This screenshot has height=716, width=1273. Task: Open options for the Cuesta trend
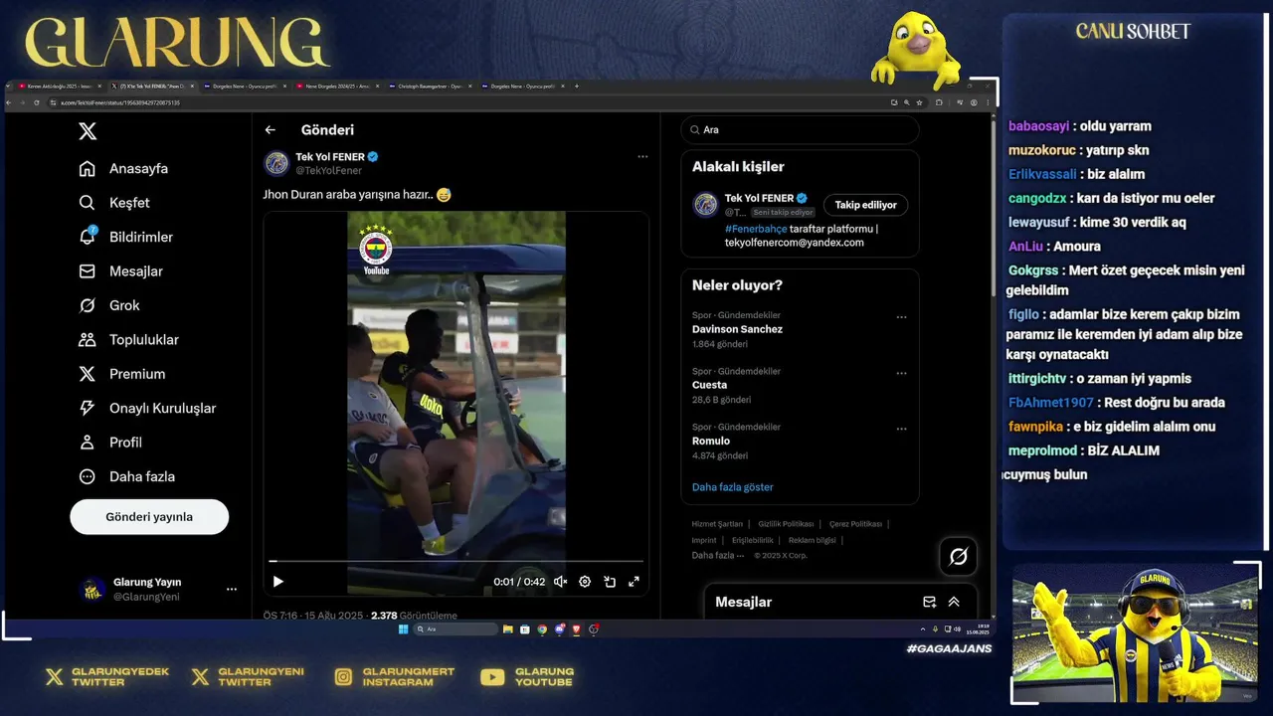click(x=901, y=374)
